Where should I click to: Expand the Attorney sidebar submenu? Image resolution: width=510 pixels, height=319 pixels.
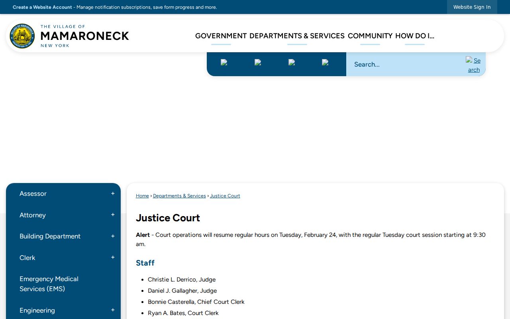[113, 215]
